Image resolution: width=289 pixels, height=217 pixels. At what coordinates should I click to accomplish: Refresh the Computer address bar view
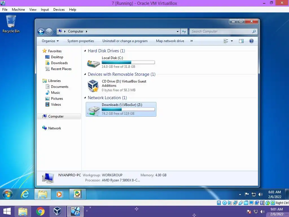coord(184,31)
